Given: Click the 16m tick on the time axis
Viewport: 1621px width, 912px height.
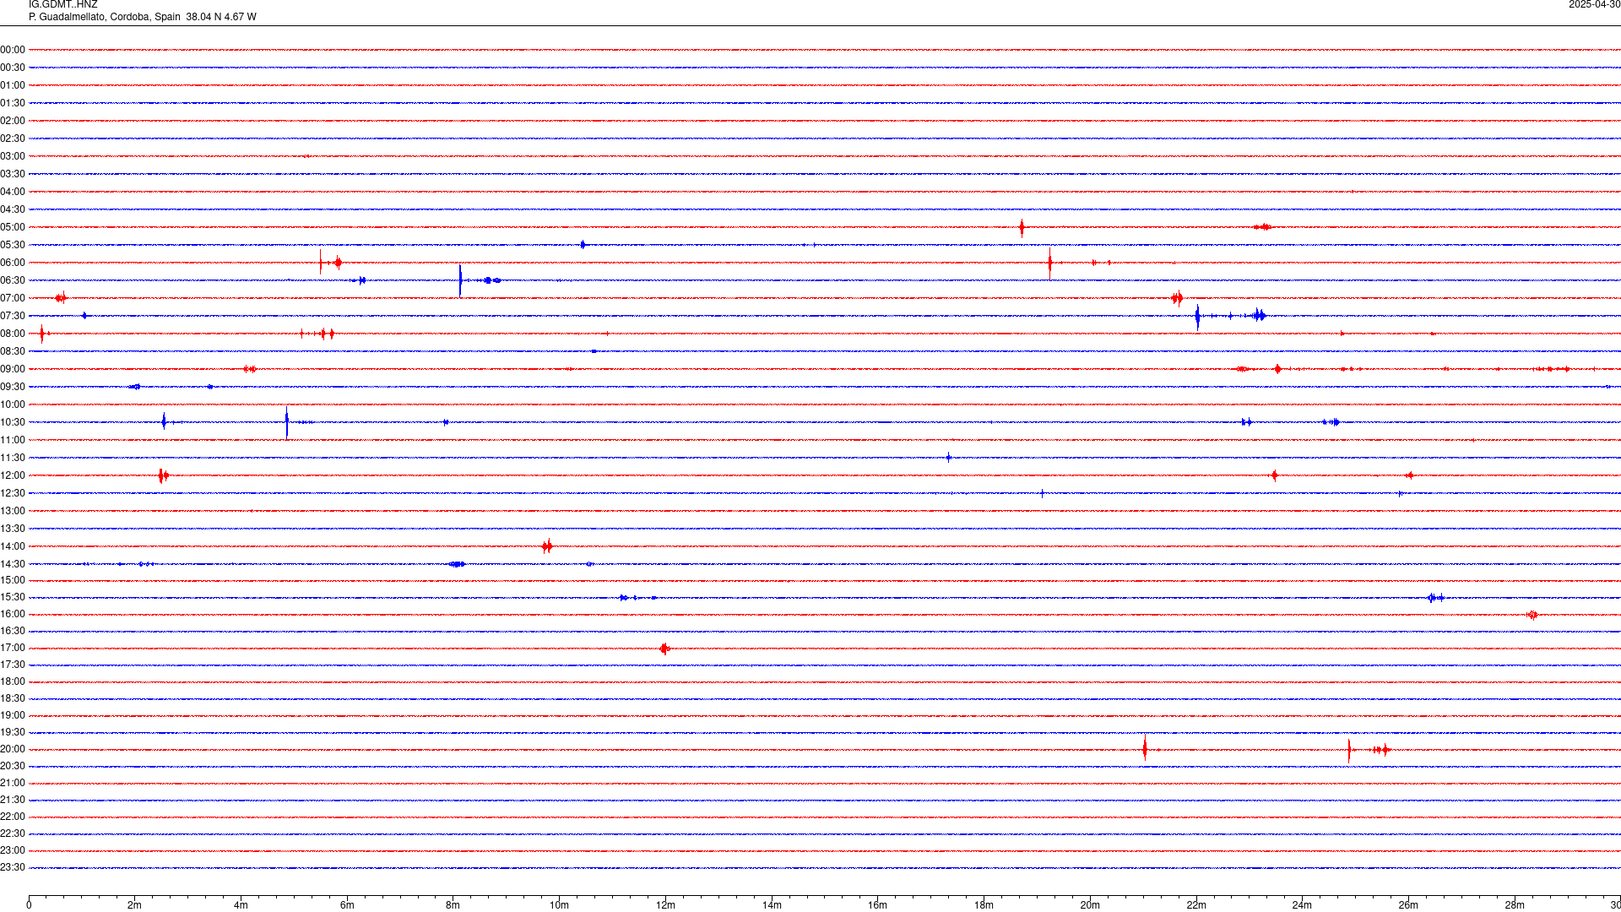Looking at the screenshot, I should [878, 905].
